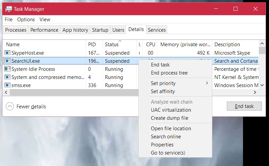Image resolution: width=269 pixels, height=166 pixels.
Task: Sort by the PID column header
Action: [x=94, y=45]
